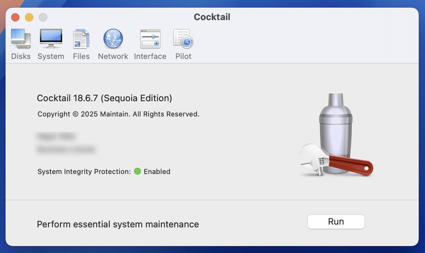Click the green System Integrity Protection indicator
425x253 pixels.
point(137,171)
